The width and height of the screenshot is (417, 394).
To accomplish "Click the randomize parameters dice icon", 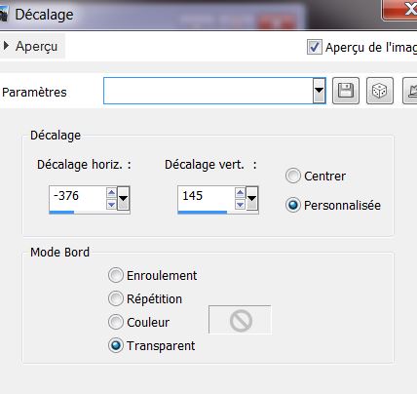I will tap(380, 91).
